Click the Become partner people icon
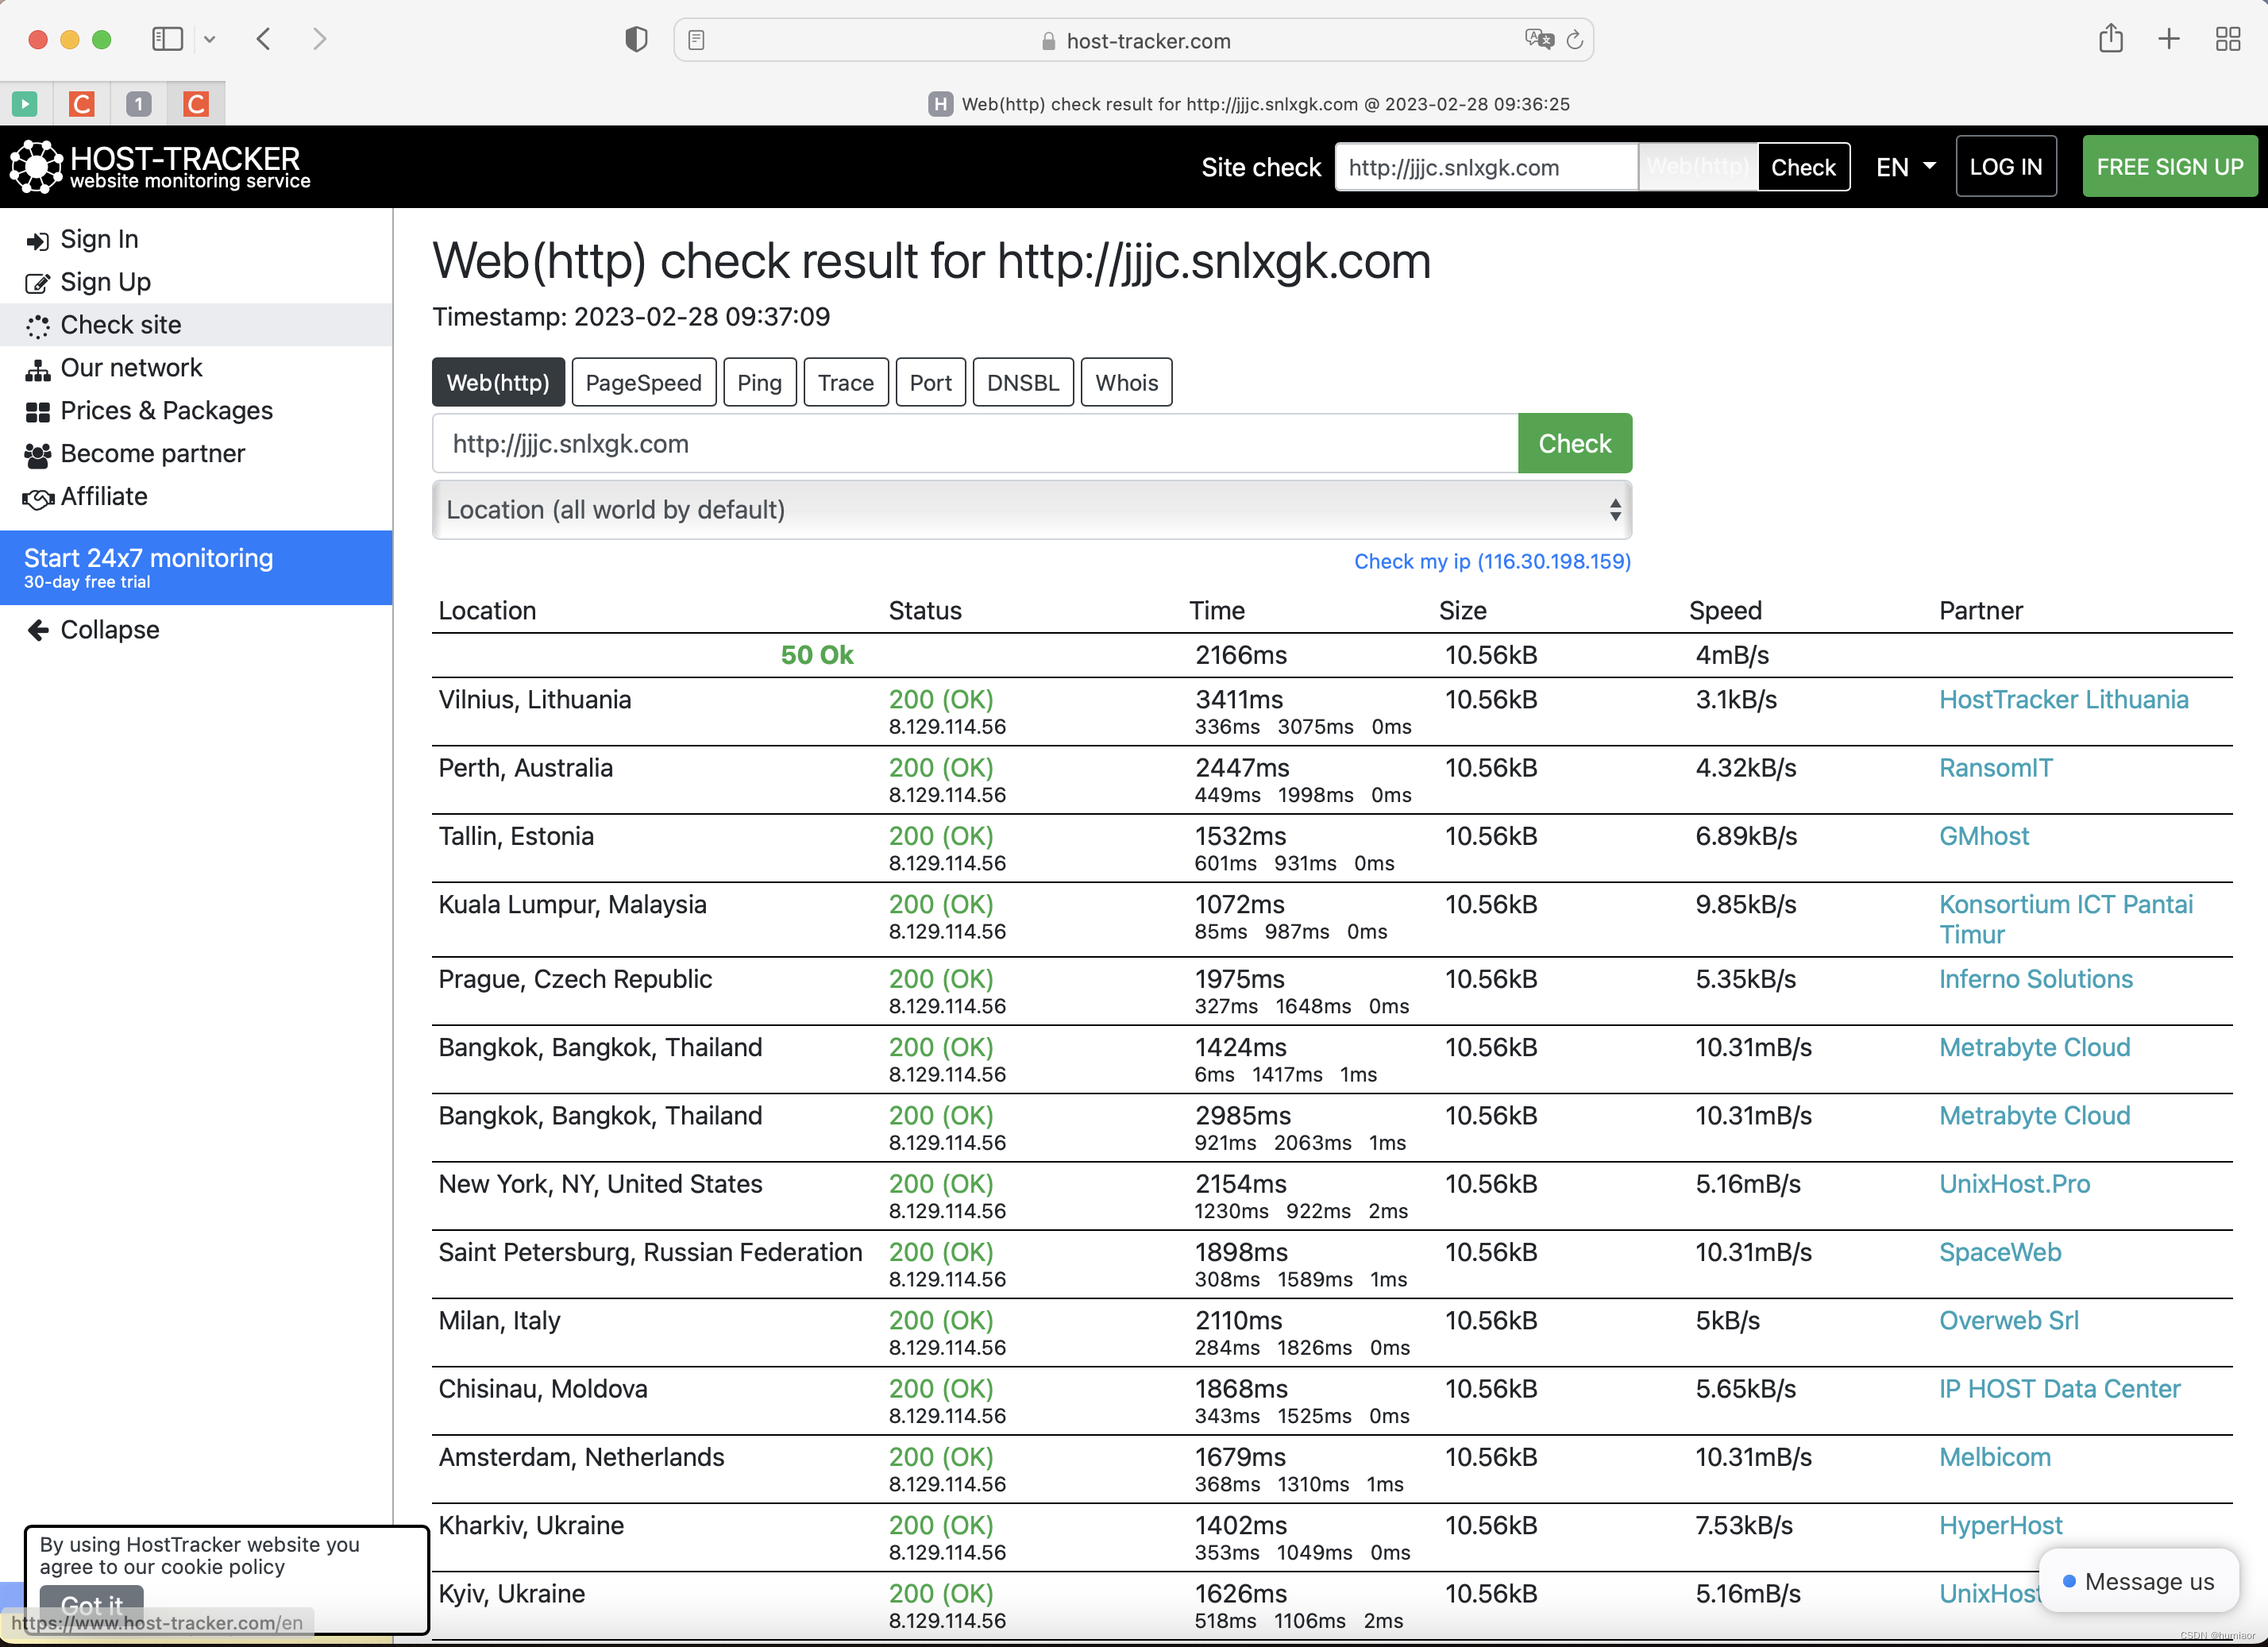 [x=37, y=455]
